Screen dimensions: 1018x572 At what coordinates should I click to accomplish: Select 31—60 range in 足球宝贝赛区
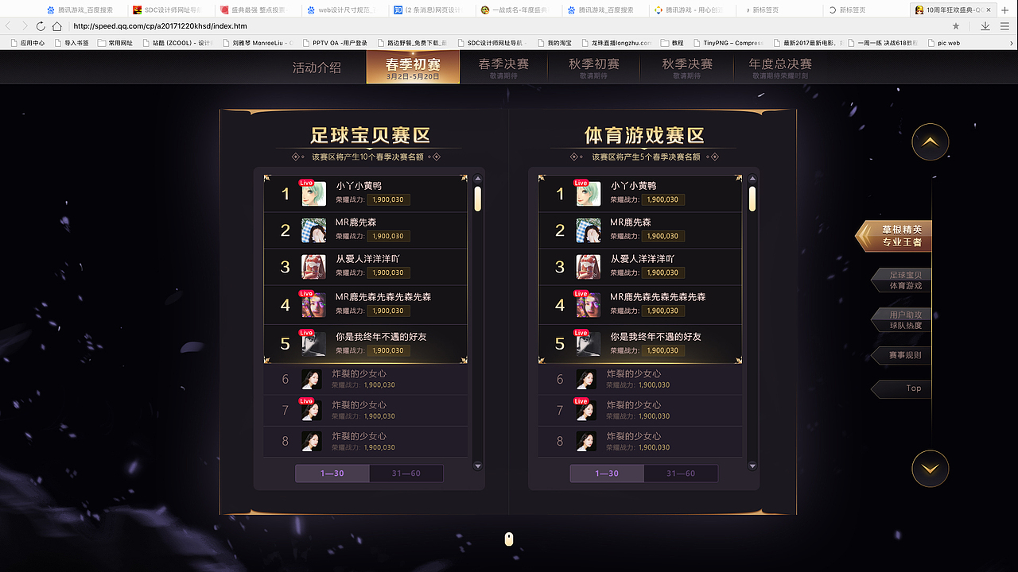[x=406, y=473]
